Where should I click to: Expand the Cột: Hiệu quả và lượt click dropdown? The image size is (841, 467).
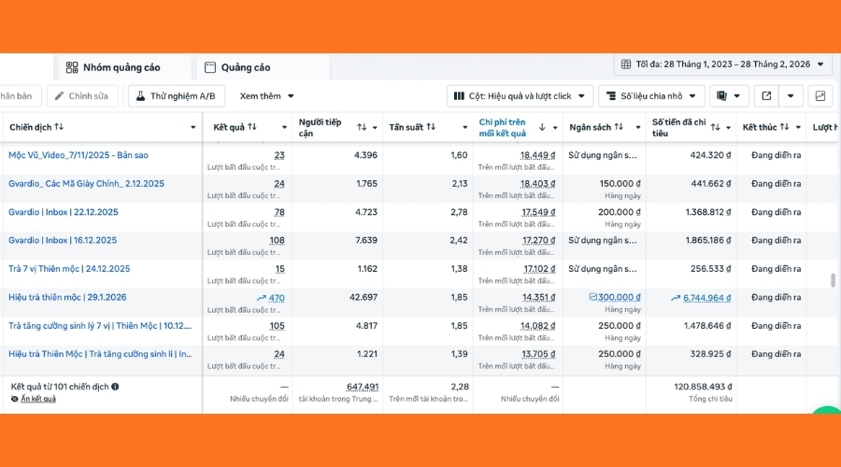pyautogui.click(x=520, y=96)
